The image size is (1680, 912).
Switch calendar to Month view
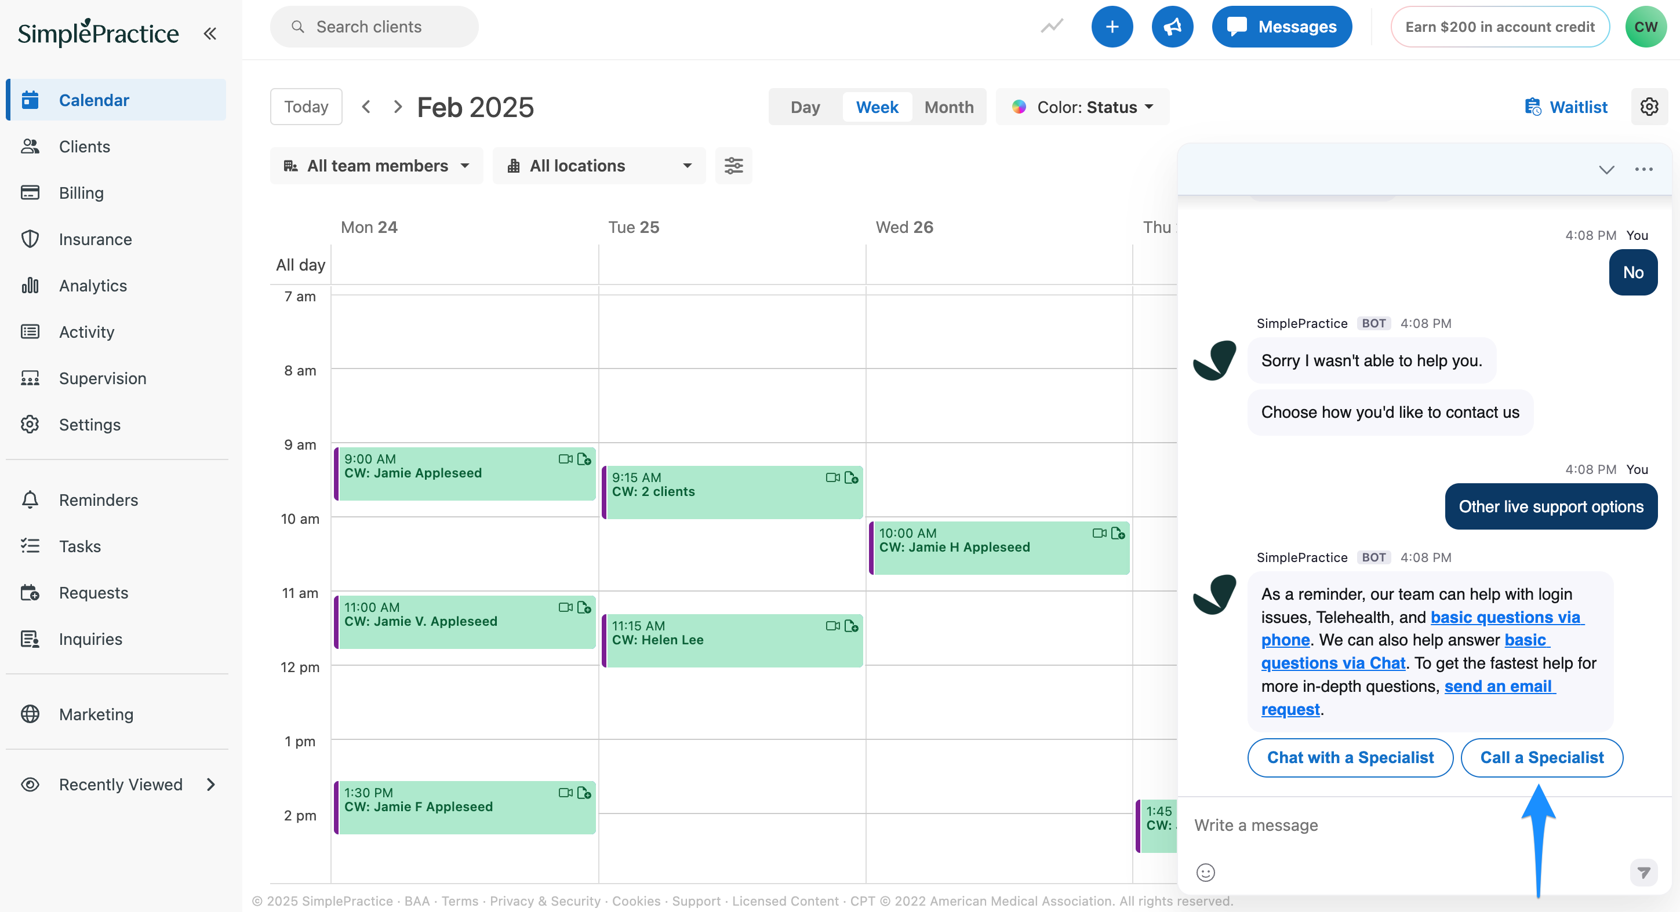tap(949, 107)
